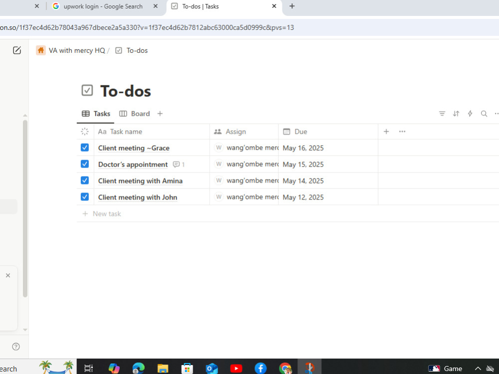The image size is (499, 374).
Task: Click due date May 16, 2025
Action: click(303, 148)
